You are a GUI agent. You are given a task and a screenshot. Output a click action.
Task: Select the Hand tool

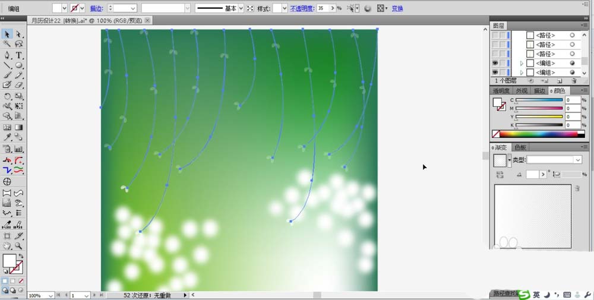7,246
